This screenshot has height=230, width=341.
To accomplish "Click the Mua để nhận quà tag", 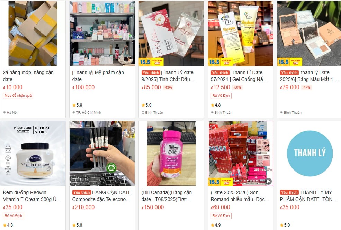I will click(18, 96).
